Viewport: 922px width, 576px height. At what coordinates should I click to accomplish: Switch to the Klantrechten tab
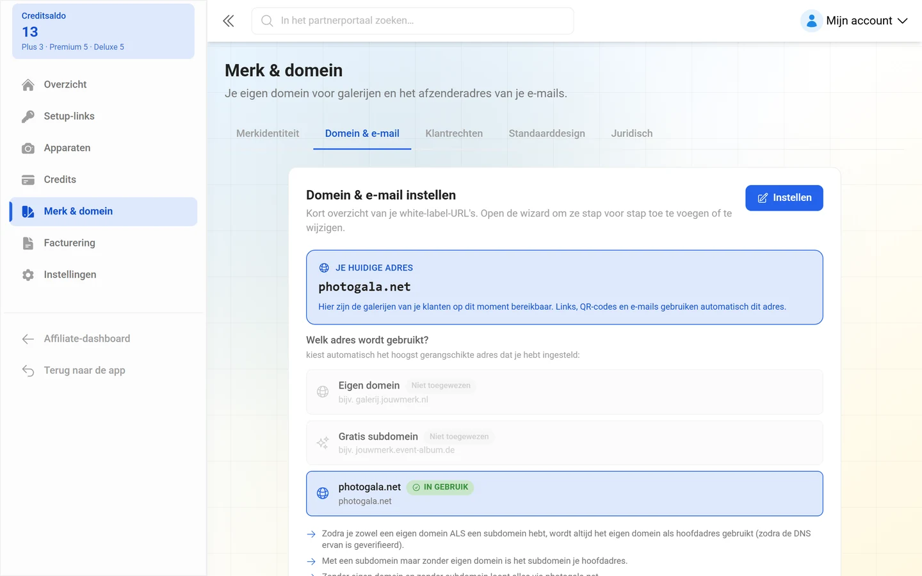(x=454, y=133)
